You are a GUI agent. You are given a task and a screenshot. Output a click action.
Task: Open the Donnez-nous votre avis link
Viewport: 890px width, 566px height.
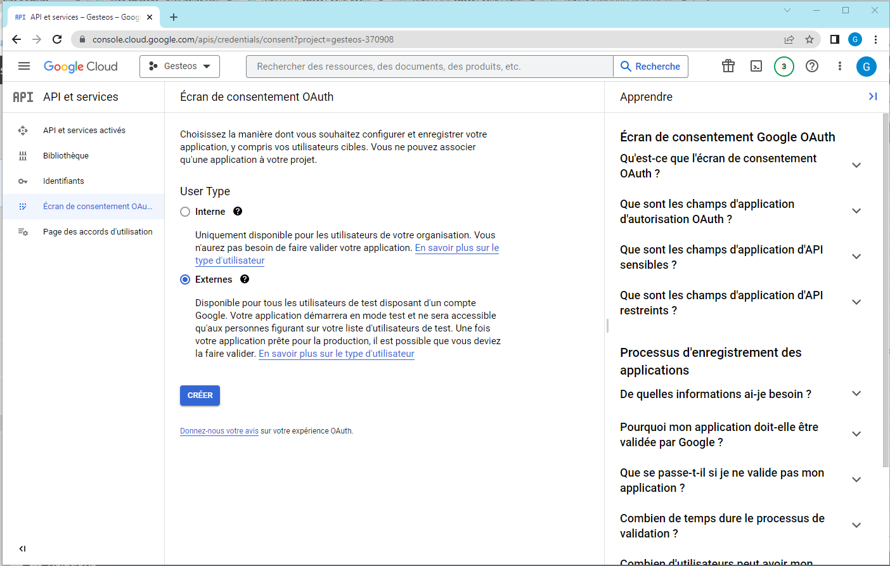click(219, 431)
